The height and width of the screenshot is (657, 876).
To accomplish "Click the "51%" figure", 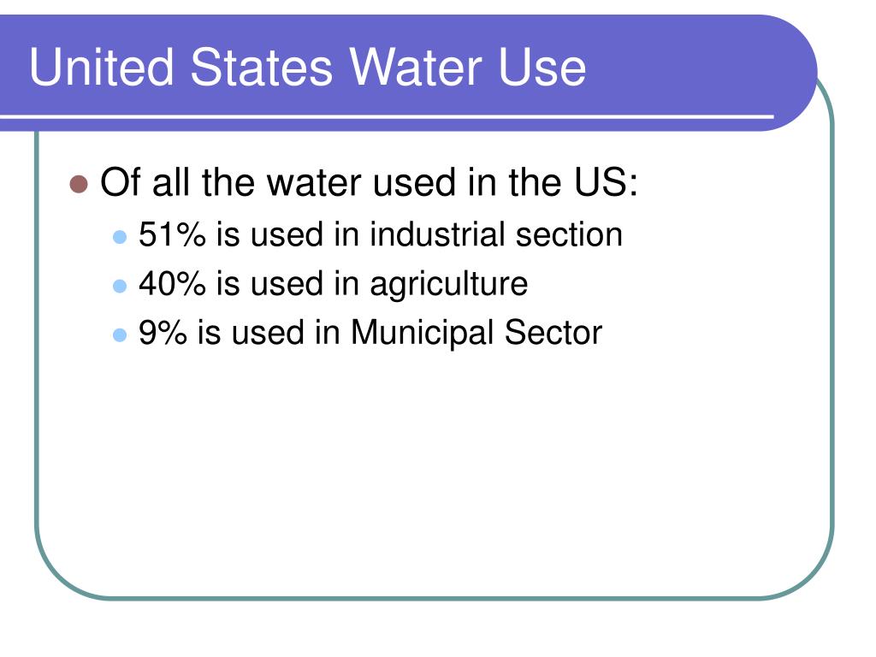I will 172,234.
